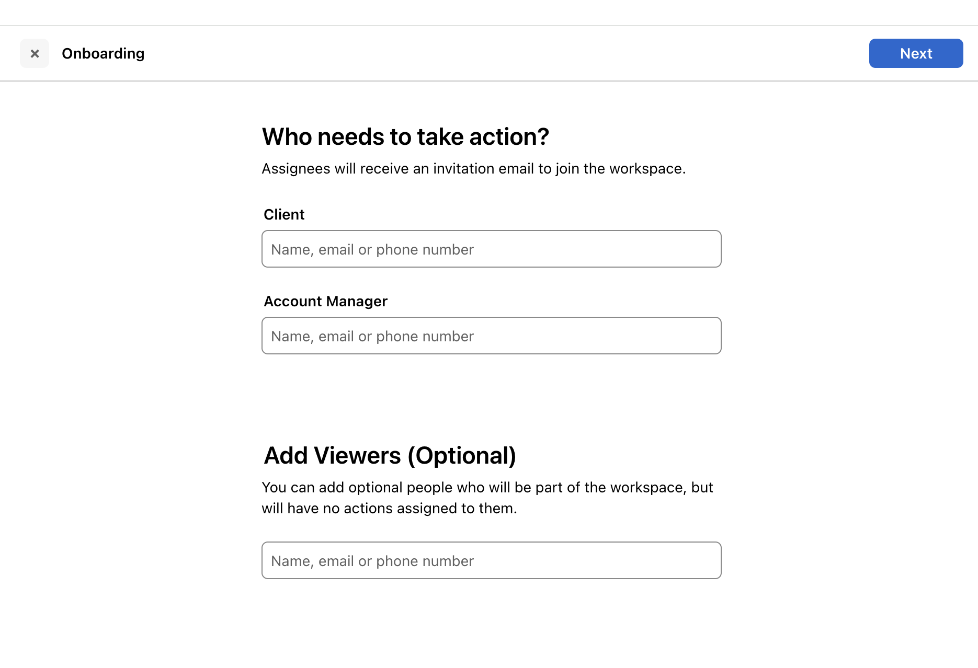The width and height of the screenshot is (978, 668).
Task: Dismiss the onboarding flow using the gray X
Action: click(35, 53)
